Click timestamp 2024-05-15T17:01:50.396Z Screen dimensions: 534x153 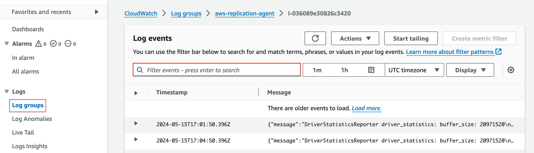[194, 124]
